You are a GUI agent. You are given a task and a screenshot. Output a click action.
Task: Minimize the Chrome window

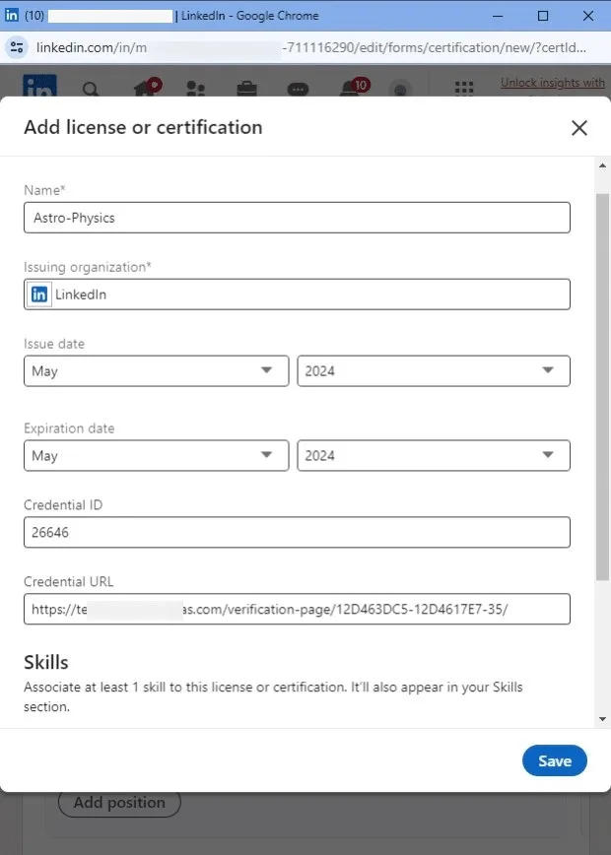pos(498,16)
